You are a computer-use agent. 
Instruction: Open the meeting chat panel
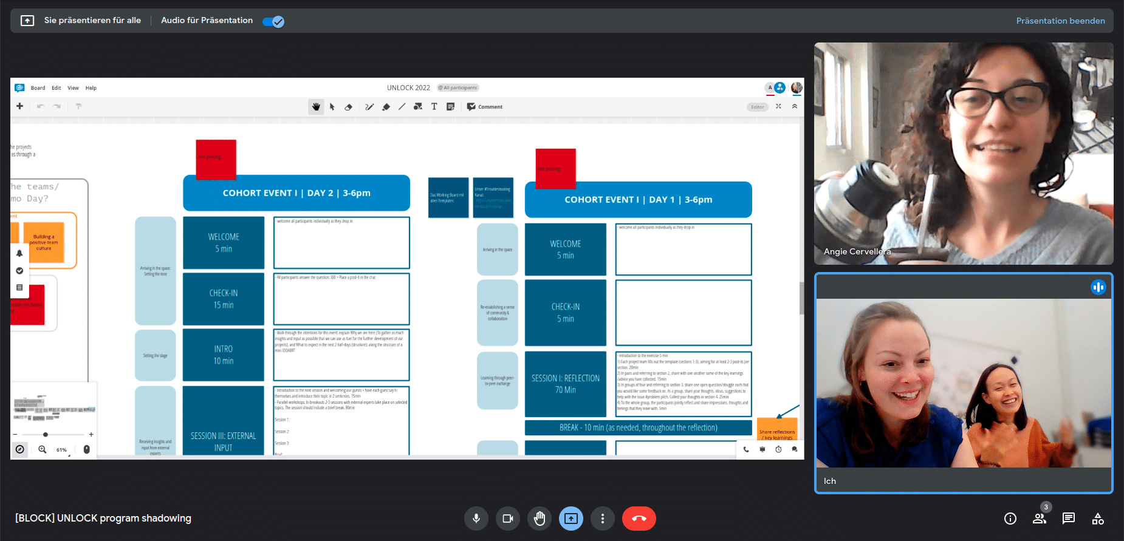pyautogui.click(x=1068, y=519)
